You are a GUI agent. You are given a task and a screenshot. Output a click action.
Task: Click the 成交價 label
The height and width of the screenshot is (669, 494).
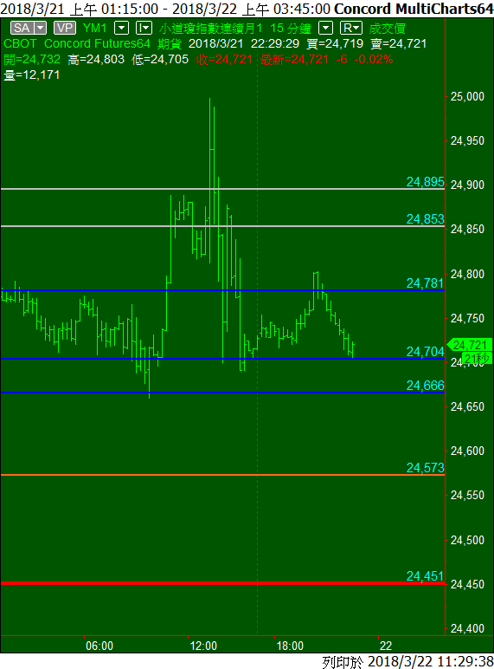[x=387, y=28]
